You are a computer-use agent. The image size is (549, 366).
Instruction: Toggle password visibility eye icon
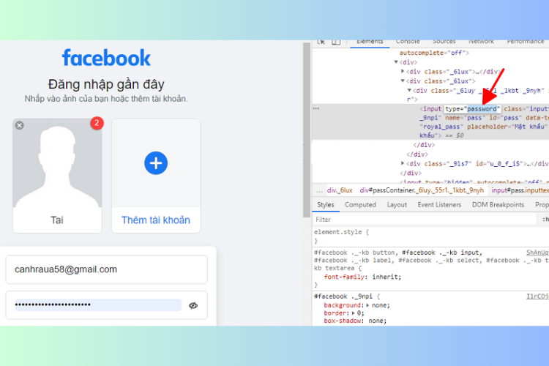click(193, 305)
